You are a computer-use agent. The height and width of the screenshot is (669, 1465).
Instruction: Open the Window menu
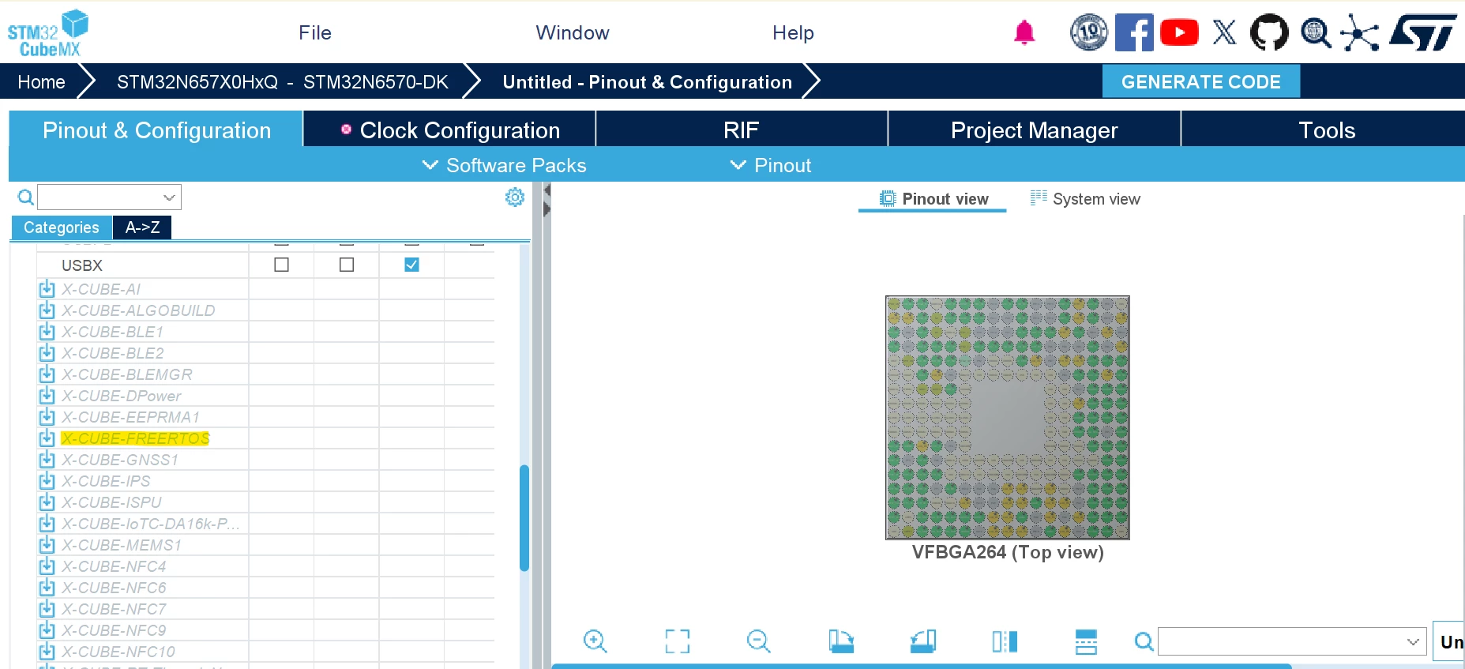[573, 33]
